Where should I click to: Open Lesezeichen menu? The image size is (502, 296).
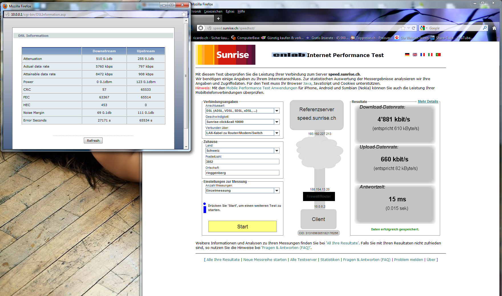tap(213, 11)
